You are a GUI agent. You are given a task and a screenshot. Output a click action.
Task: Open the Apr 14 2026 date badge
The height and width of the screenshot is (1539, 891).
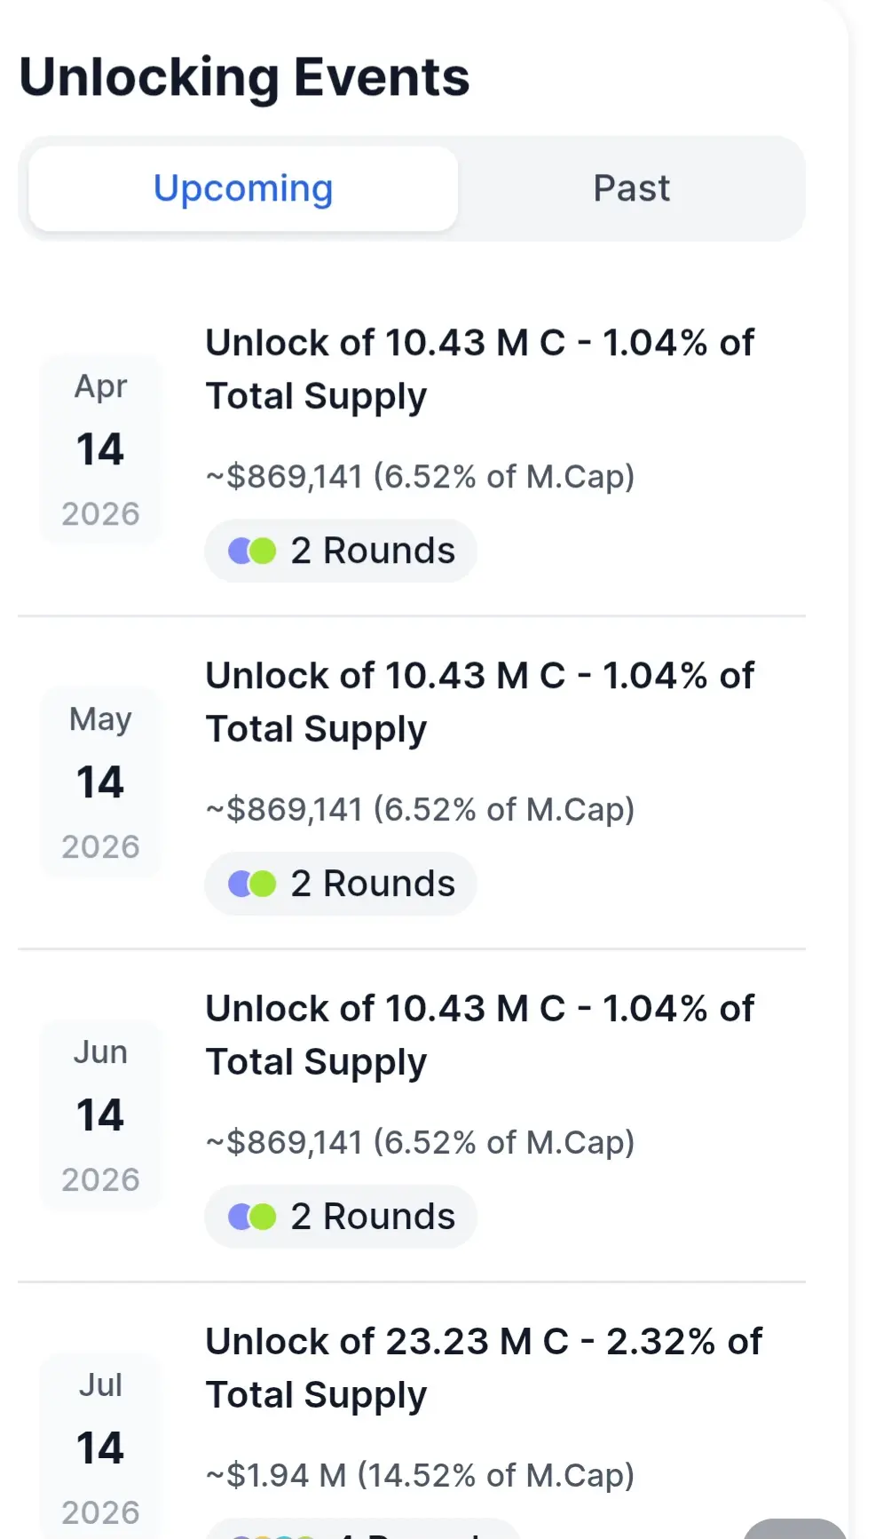pyautogui.click(x=101, y=449)
